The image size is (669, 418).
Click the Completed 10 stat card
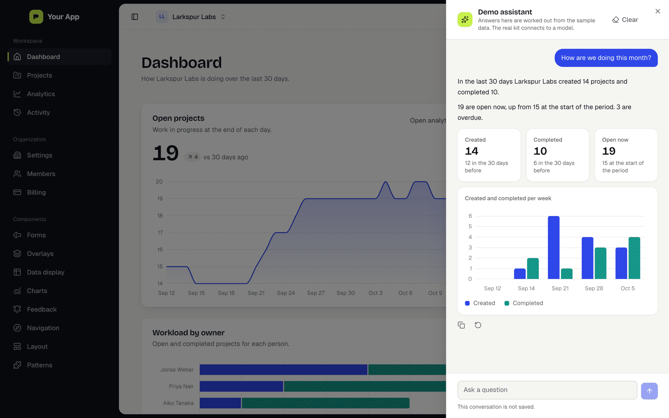point(557,155)
